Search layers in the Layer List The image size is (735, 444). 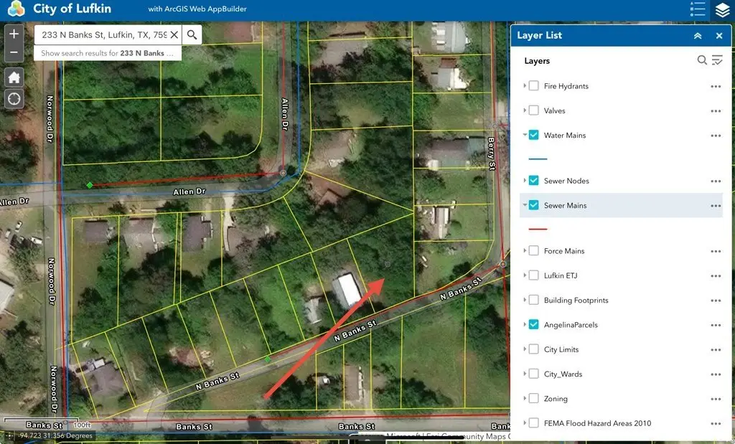coord(702,61)
